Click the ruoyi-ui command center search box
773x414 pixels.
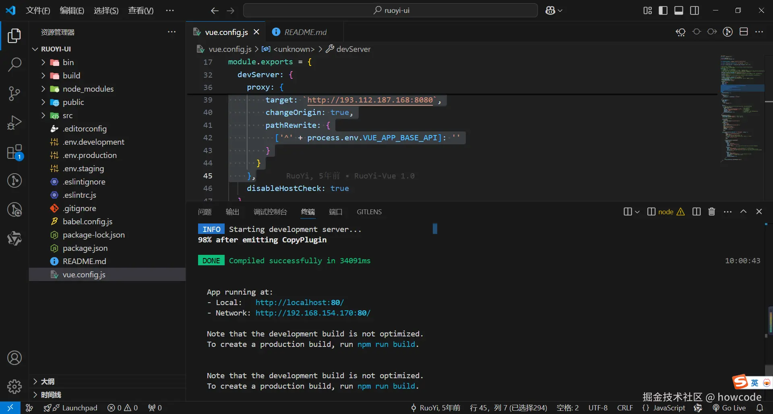pyautogui.click(x=390, y=10)
